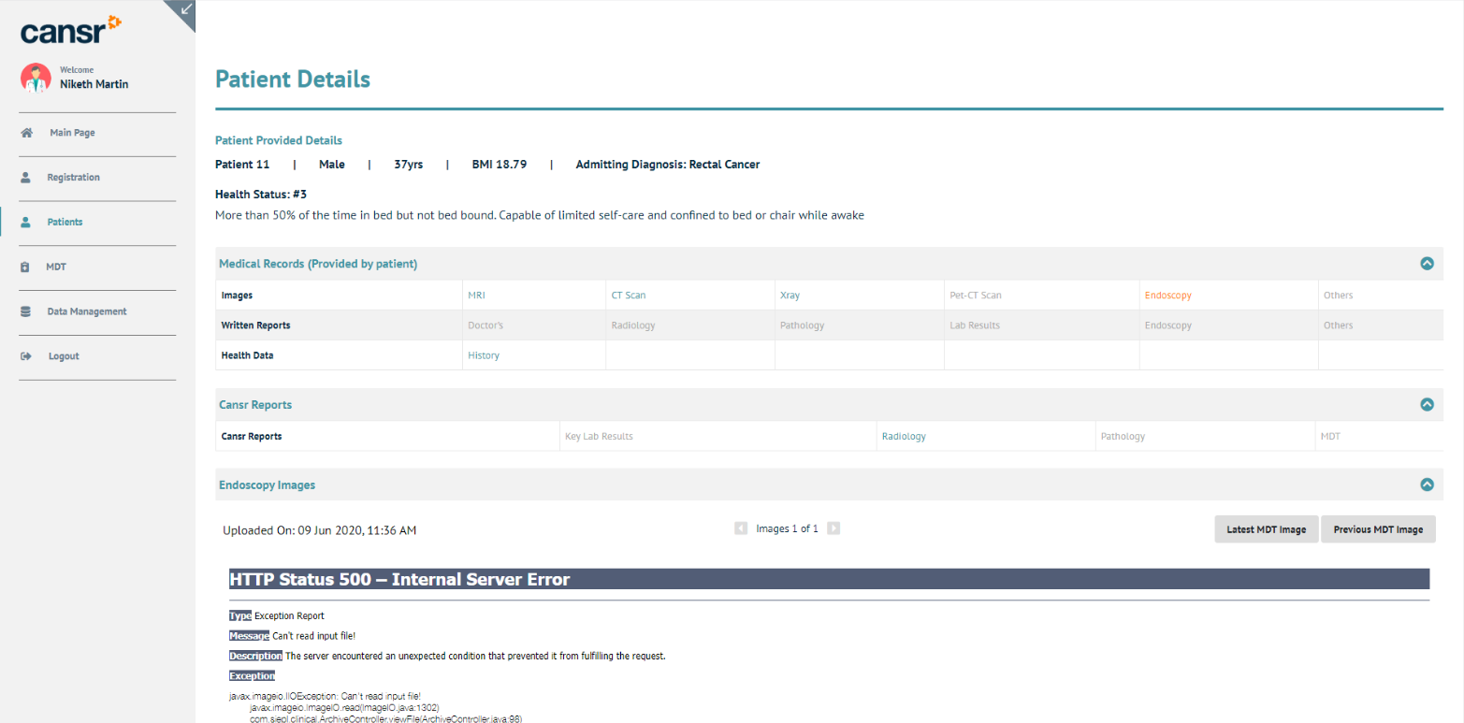This screenshot has height=723, width=1464.
Task: Click the Main Page home icon
Action: click(27, 133)
